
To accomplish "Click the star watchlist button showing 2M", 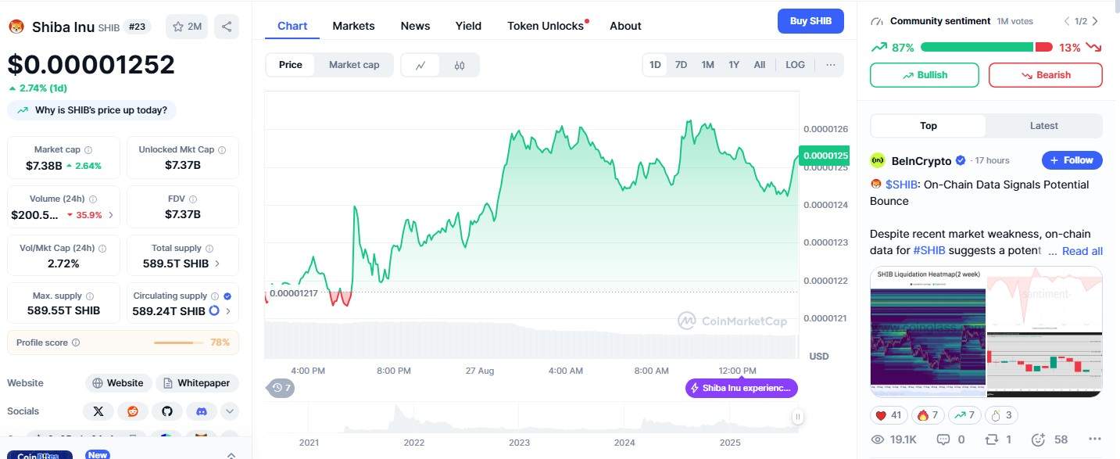I will coord(187,27).
